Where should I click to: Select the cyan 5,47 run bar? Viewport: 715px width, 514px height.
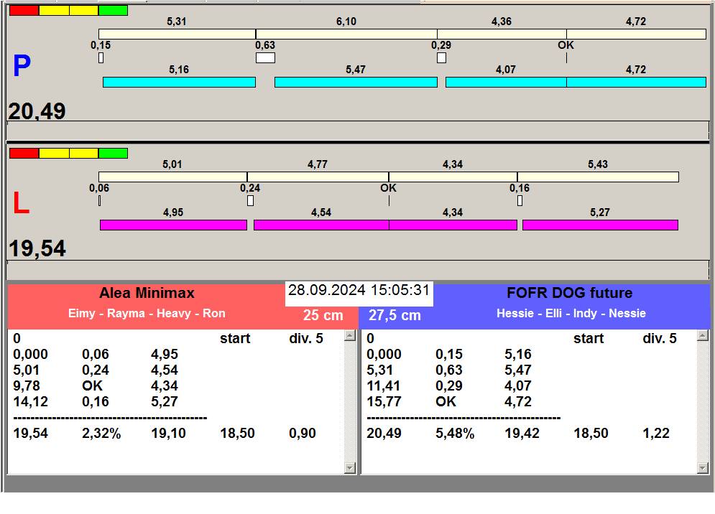[x=356, y=83]
